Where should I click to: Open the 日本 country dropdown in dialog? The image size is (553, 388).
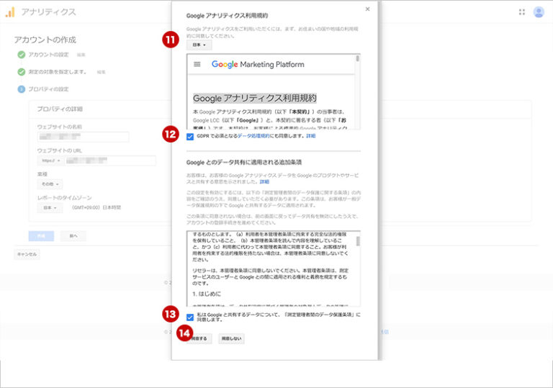point(199,45)
